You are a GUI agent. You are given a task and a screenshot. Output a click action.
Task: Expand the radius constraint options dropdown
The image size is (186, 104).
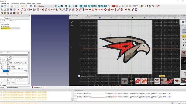coord(124,10)
